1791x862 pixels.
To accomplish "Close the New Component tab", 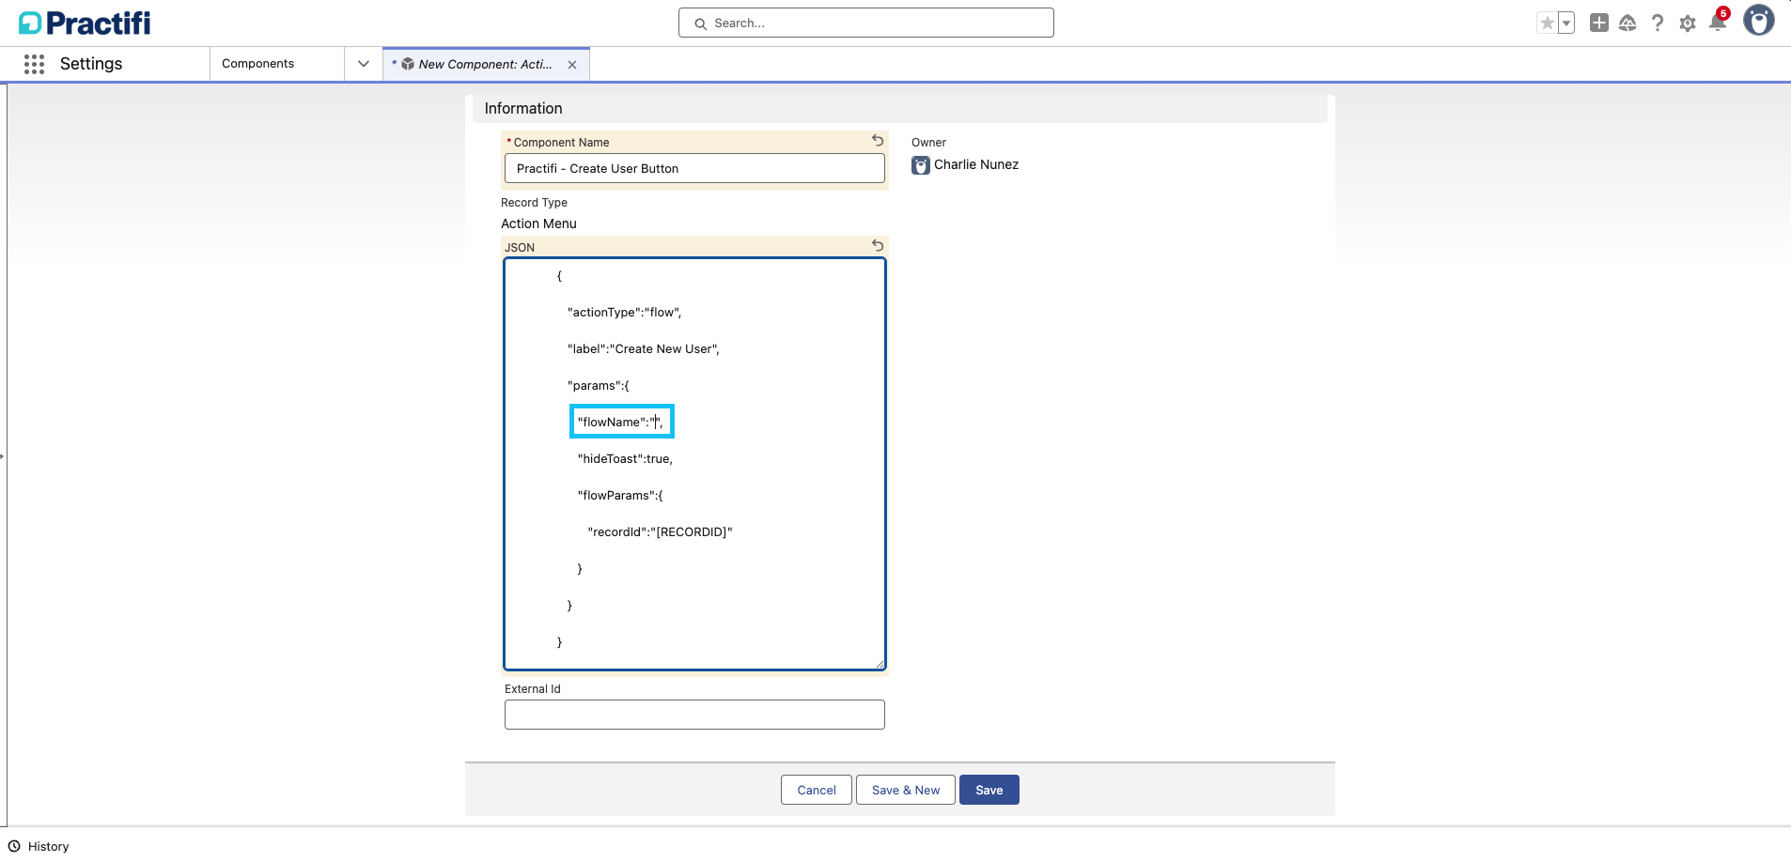I will [x=572, y=65].
